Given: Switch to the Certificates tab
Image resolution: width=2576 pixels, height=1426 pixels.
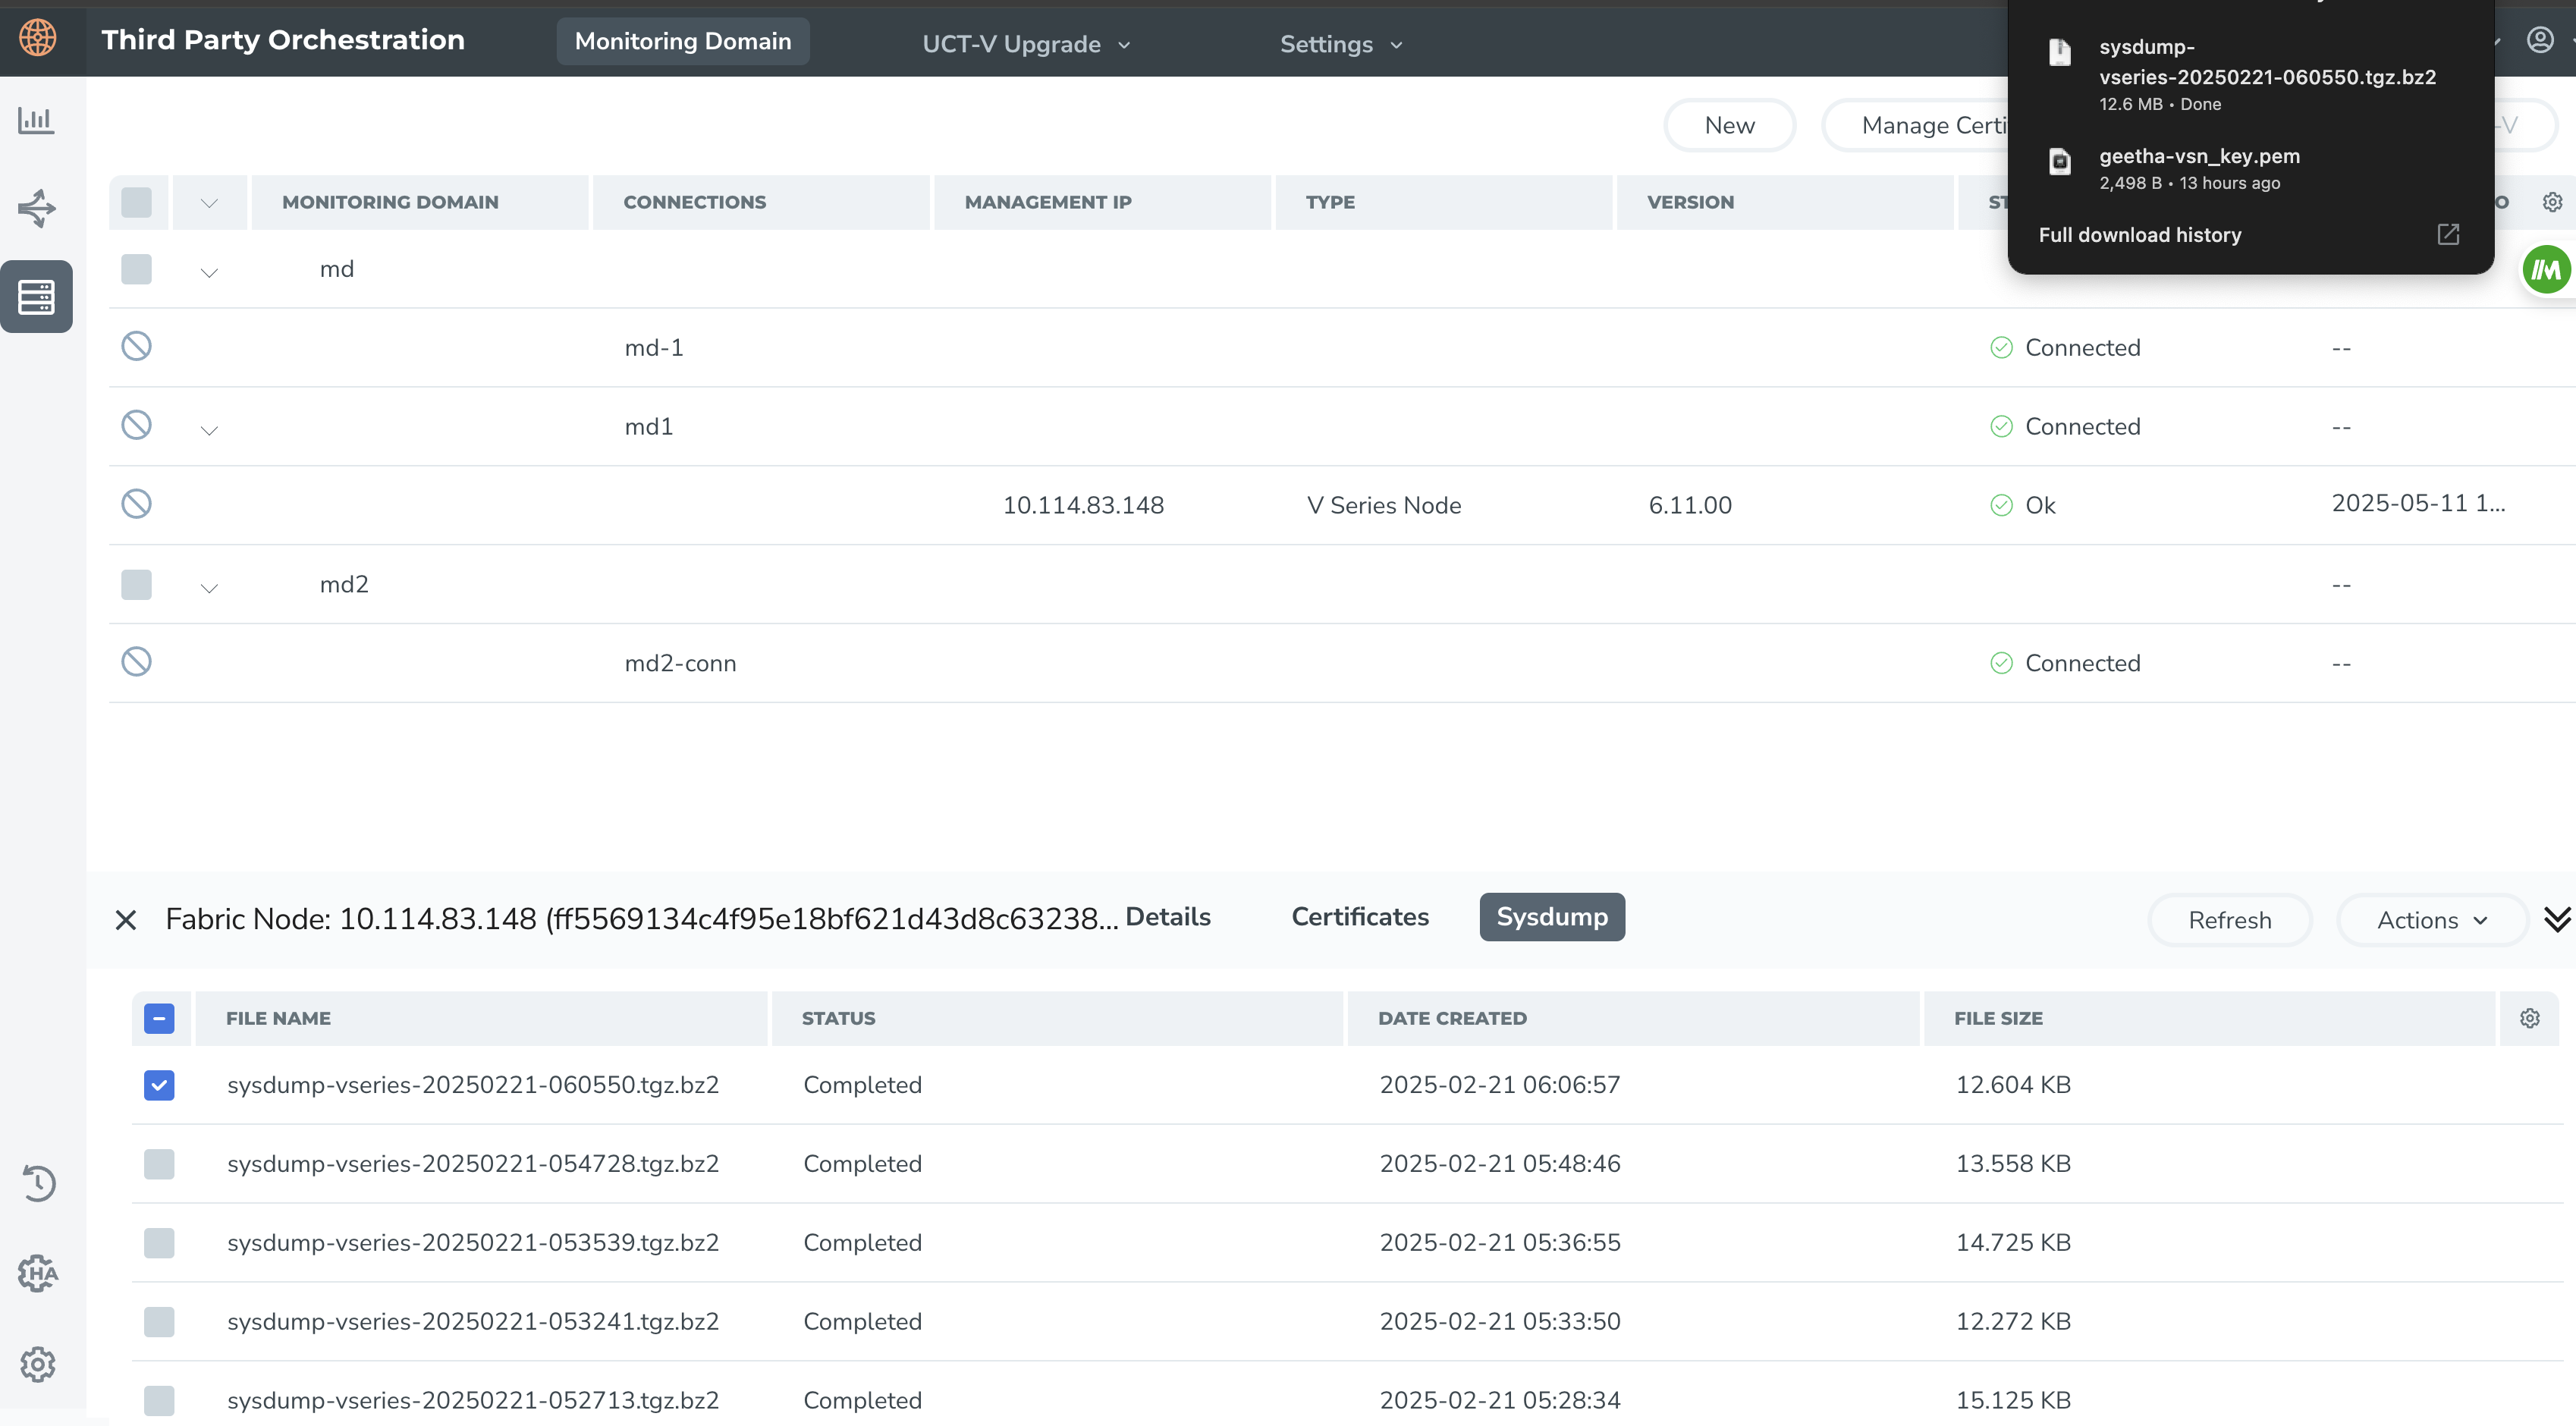Looking at the screenshot, I should 1359,917.
